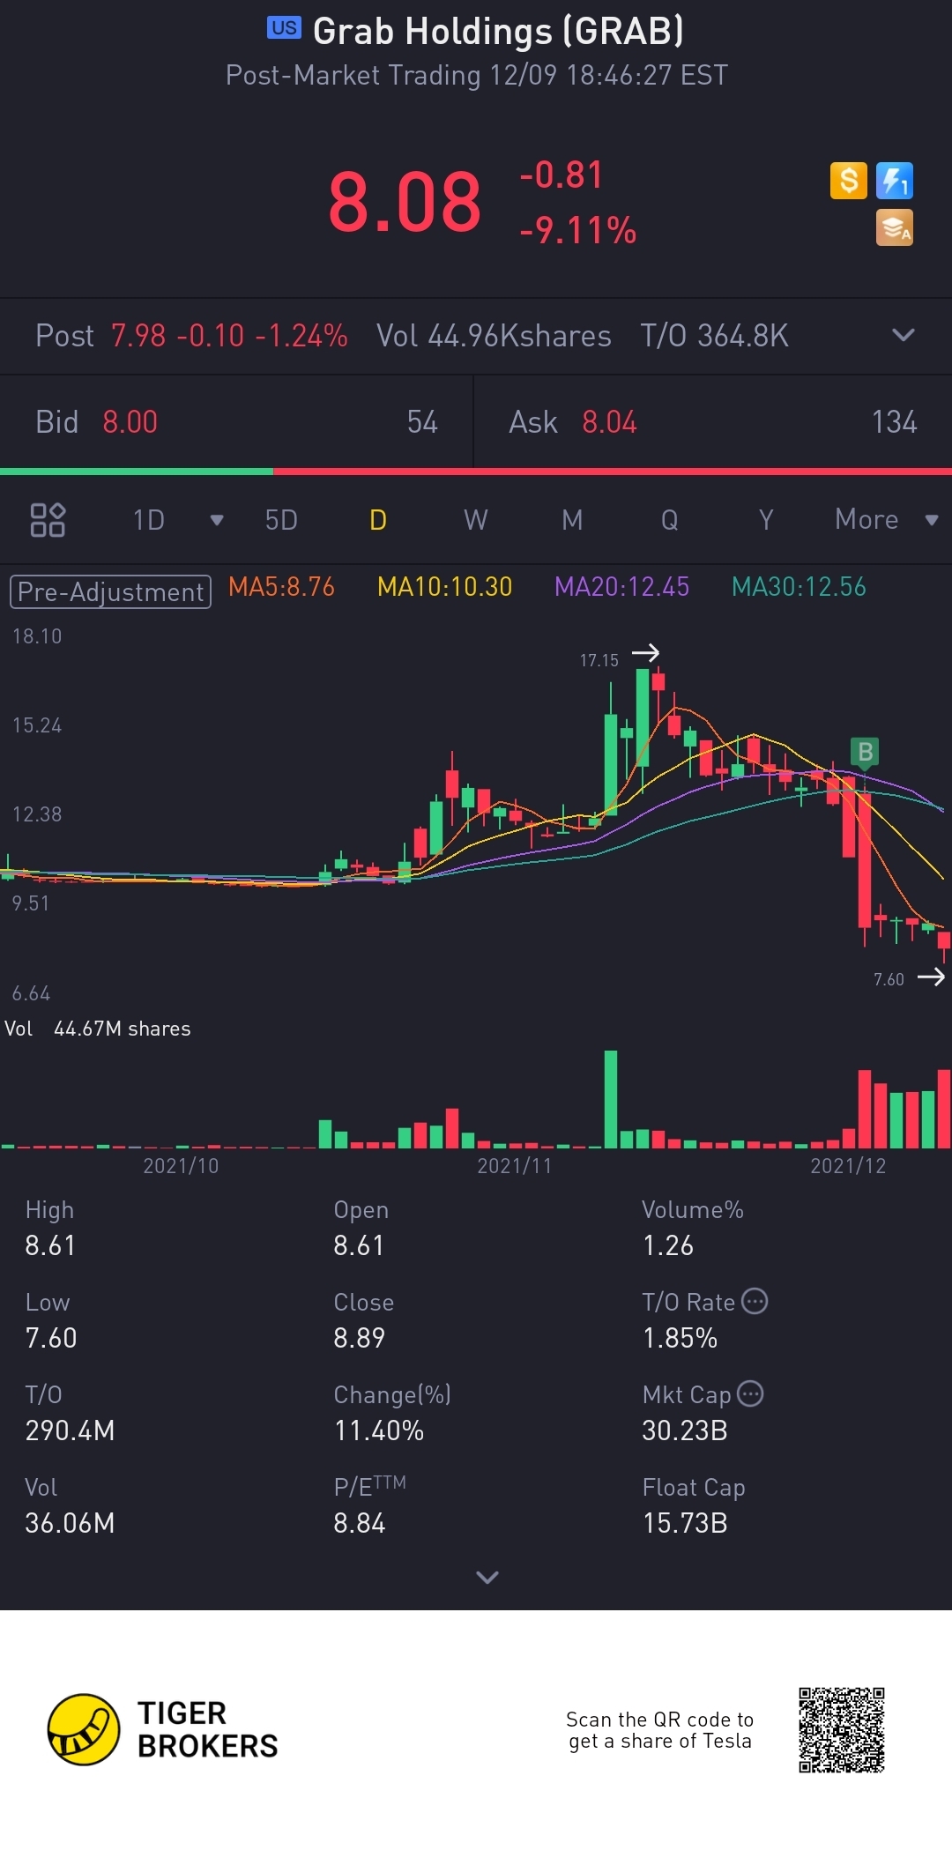Select the D daily chart tab

tap(378, 520)
